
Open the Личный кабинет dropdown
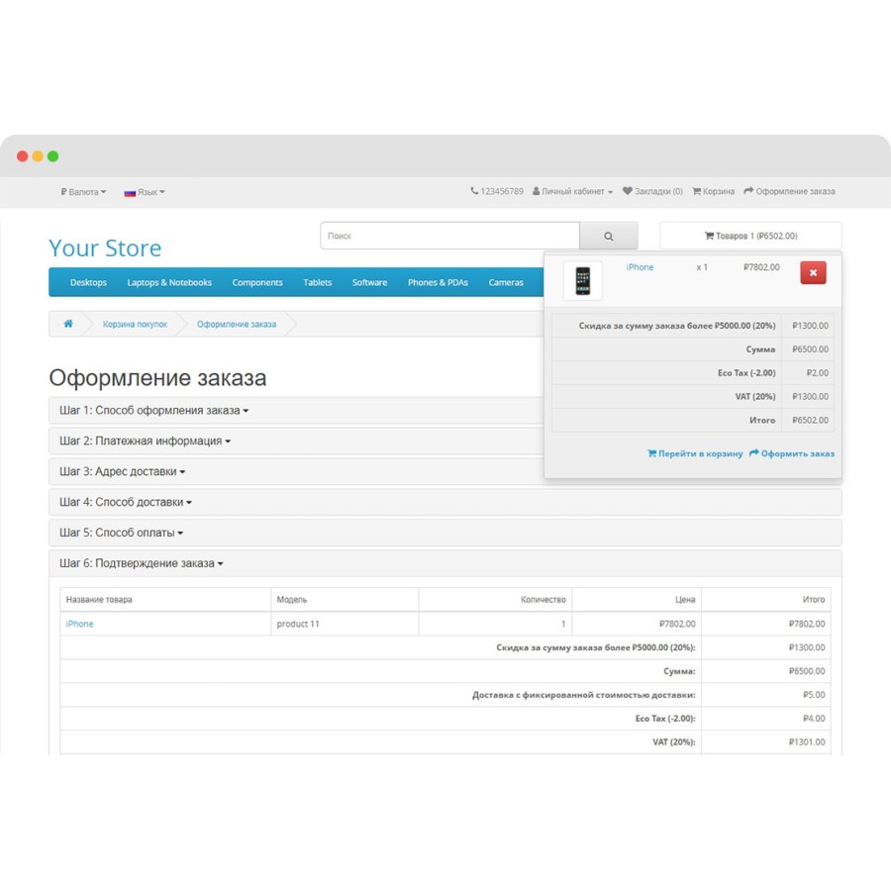click(x=572, y=191)
